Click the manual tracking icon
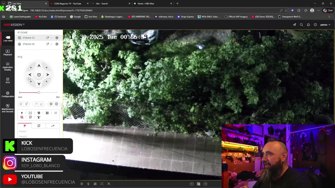 pyautogui.click(x=56, y=113)
